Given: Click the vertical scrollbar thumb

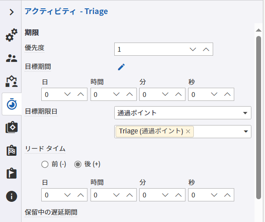Looking at the screenshot, I should pos(258,118).
